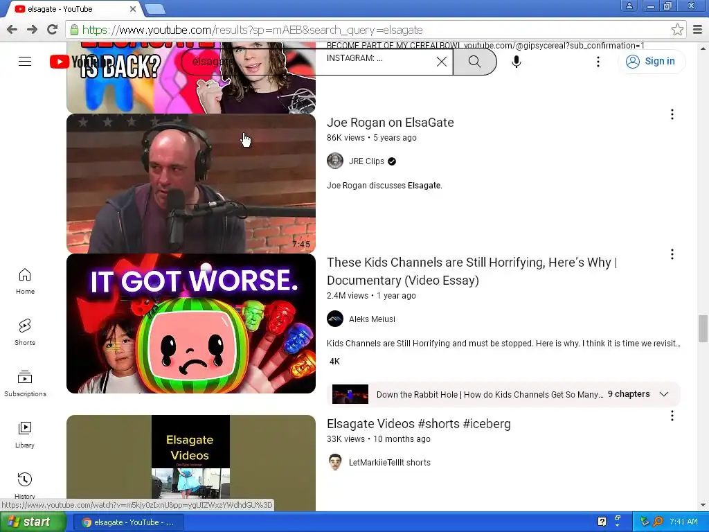The image size is (709, 532).
Task: Play the Joe Rogan video thumbnail
Action: [x=191, y=183]
